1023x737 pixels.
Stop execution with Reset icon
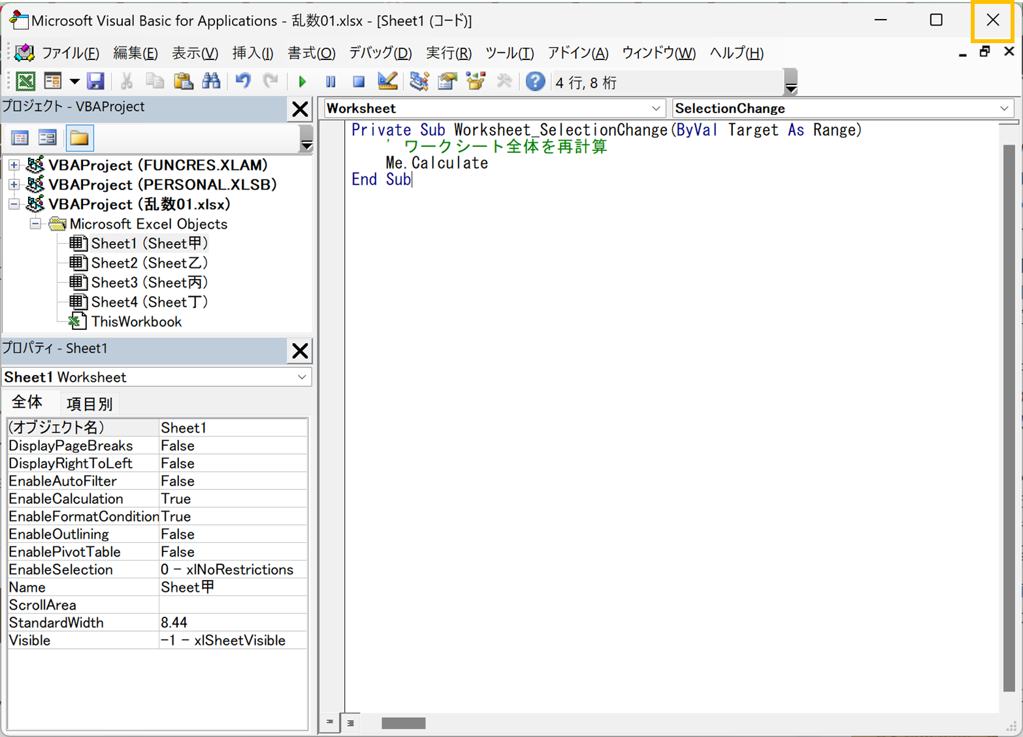click(359, 82)
